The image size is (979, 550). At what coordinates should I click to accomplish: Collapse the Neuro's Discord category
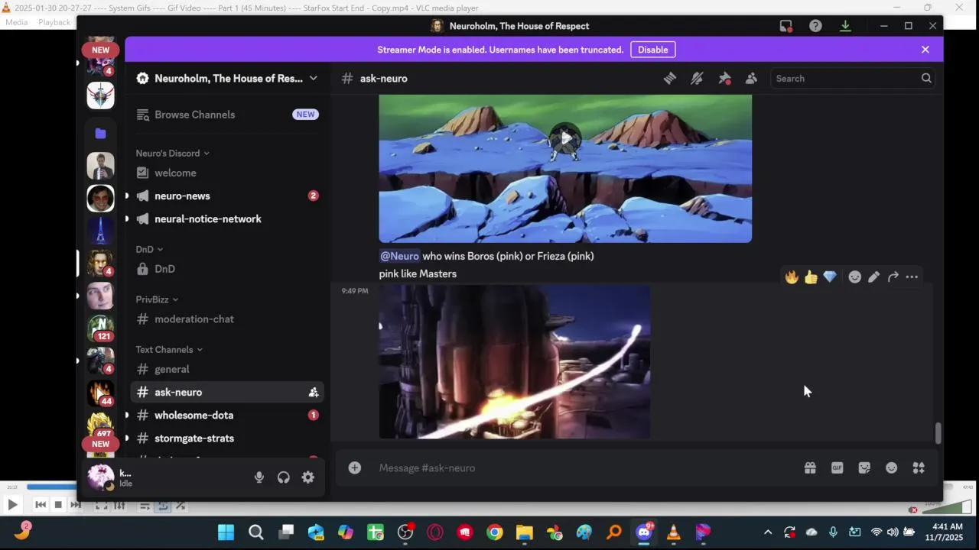click(173, 154)
